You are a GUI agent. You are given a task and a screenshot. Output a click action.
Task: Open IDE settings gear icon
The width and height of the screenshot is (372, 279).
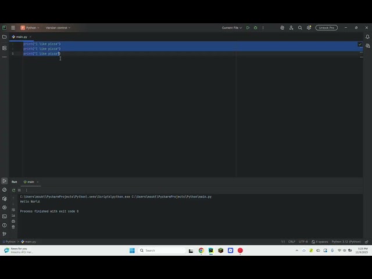tap(309, 28)
